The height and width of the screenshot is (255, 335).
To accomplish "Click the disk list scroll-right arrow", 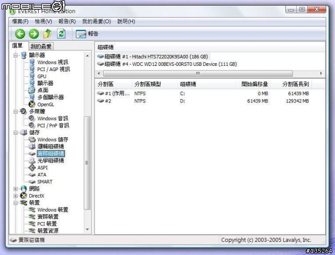I will [x=321, y=73].
